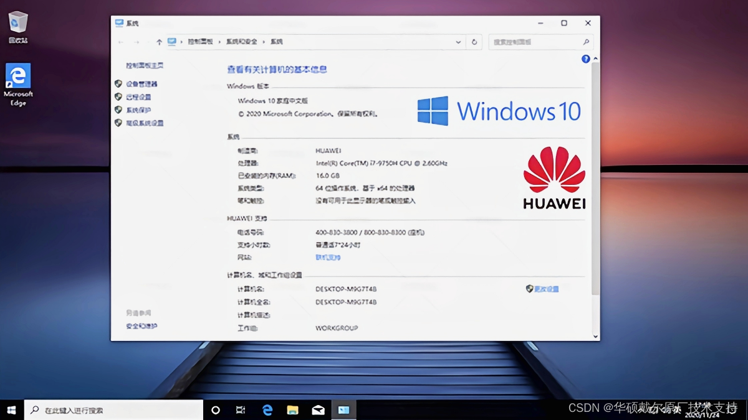This screenshot has height=420, width=748.
Task: Go forward using the Forward arrow
Action: [x=137, y=42]
